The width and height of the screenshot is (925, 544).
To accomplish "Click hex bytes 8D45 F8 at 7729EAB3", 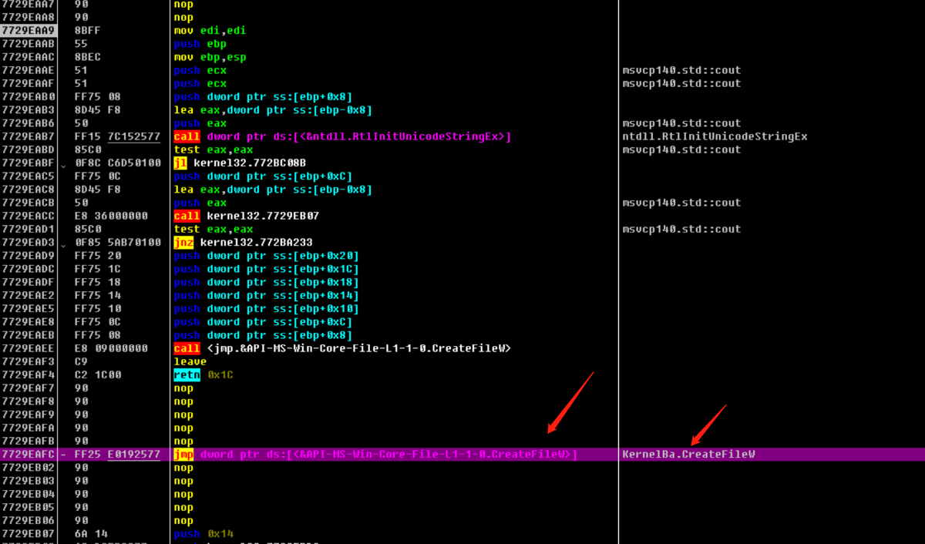I will [x=97, y=110].
